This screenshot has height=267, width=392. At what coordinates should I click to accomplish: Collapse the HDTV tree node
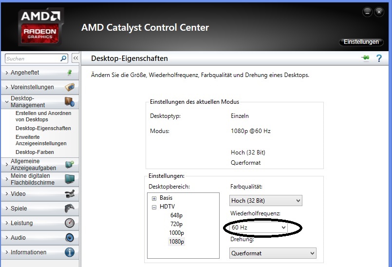pyautogui.click(x=154, y=207)
